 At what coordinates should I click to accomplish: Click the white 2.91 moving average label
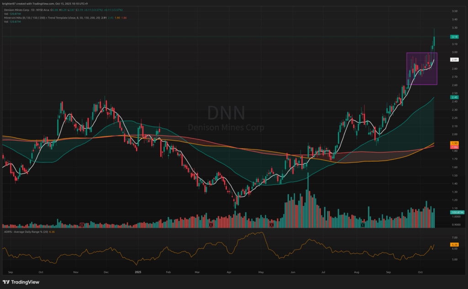coord(454,60)
